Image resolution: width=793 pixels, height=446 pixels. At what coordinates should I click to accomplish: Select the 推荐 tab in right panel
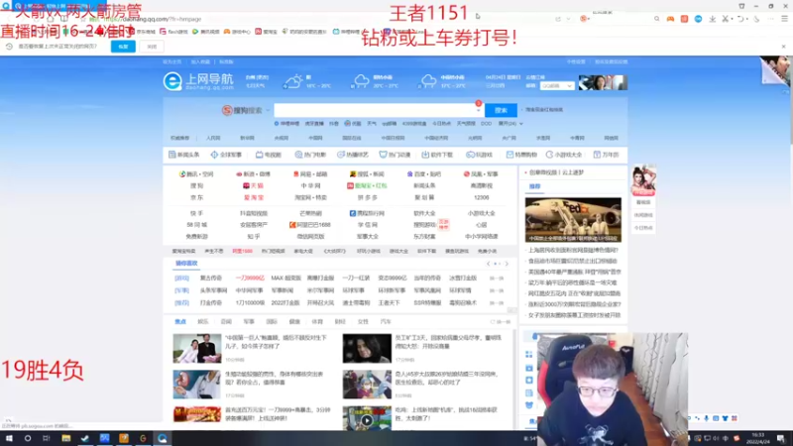coord(534,186)
